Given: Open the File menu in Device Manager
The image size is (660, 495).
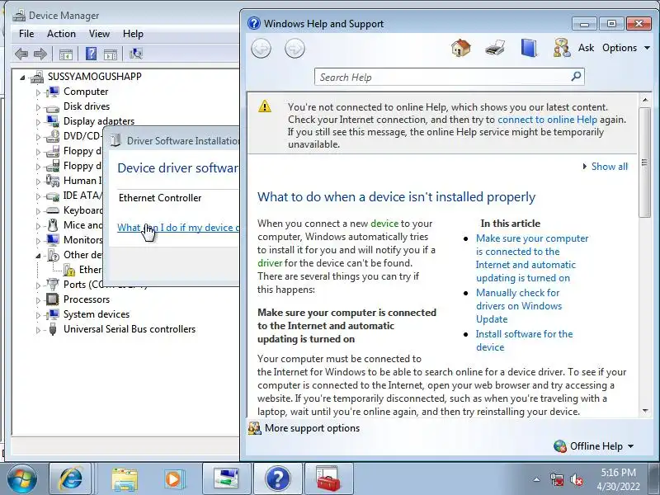Looking at the screenshot, I should [x=26, y=34].
